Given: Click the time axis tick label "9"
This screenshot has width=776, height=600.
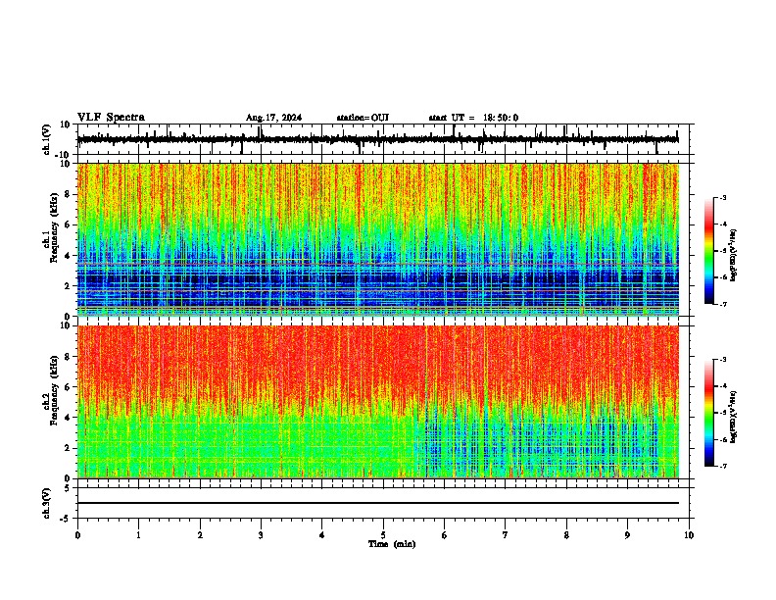Looking at the screenshot, I should tap(627, 535).
